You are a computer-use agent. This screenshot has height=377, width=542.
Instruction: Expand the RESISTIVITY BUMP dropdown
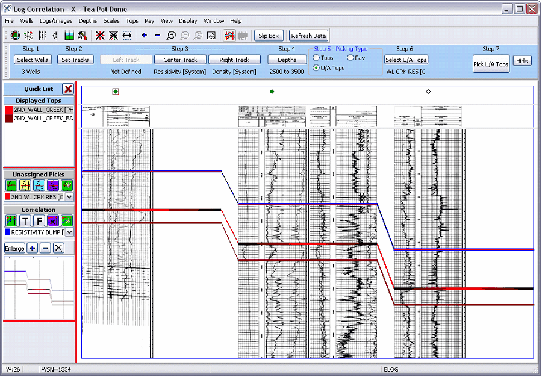[x=69, y=232]
